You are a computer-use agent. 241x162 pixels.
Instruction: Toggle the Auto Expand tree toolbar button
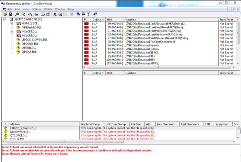click(x=23, y=14)
